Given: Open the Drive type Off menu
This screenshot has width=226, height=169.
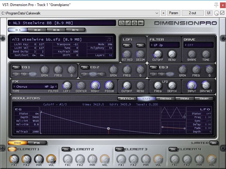Looking at the screenshot, I should click(x=199, y=45).
